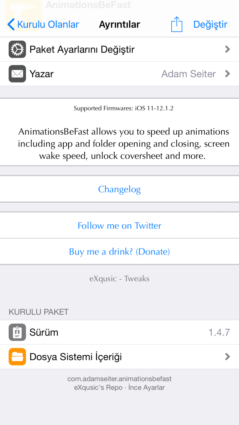Tap the AnimationsBeFast package icon at top
The image size is (239, 425).
[24, 9]
